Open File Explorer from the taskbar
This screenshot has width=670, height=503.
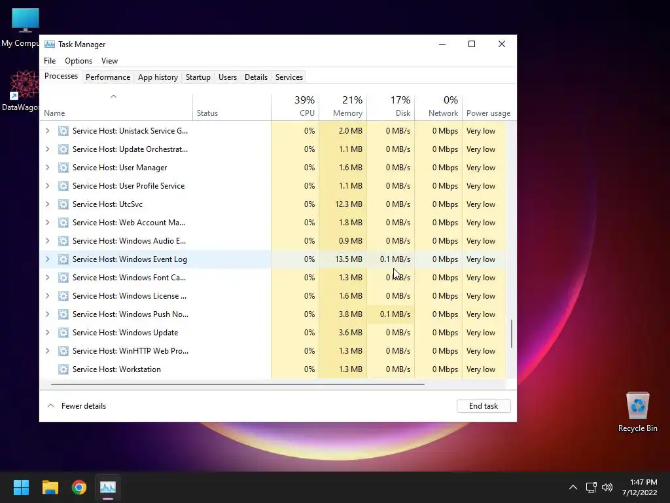(x=50, y=487)
